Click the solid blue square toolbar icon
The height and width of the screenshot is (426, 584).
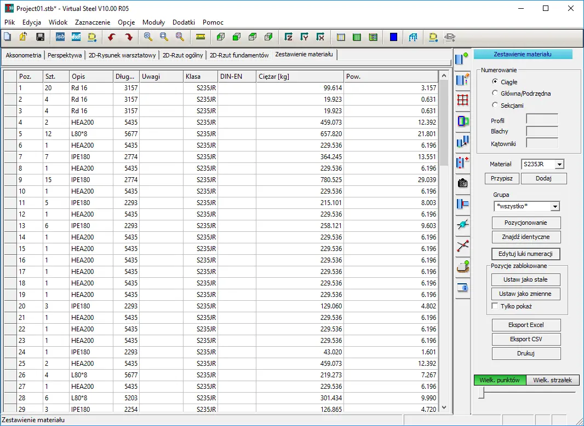(x=393, y=37)
